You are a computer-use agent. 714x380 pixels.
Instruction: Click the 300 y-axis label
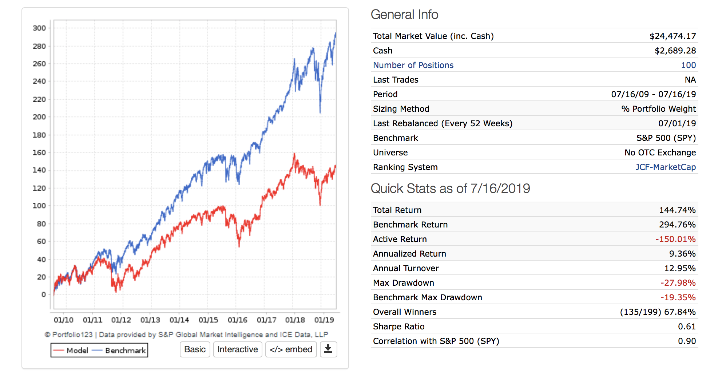click(x=39, y=28)
